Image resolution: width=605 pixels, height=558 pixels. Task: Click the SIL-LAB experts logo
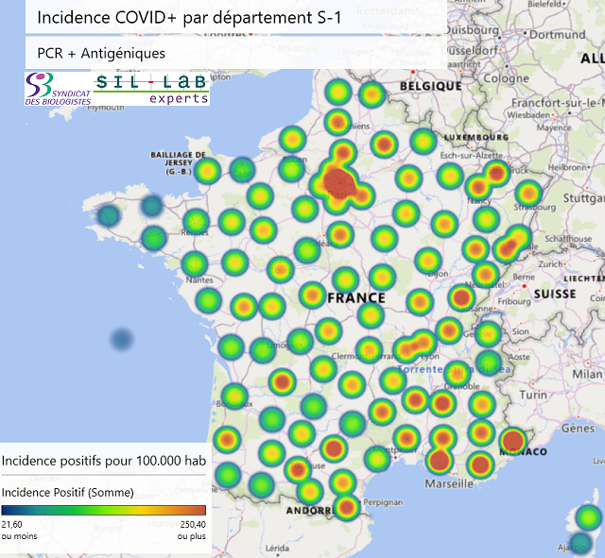[151, 89]
